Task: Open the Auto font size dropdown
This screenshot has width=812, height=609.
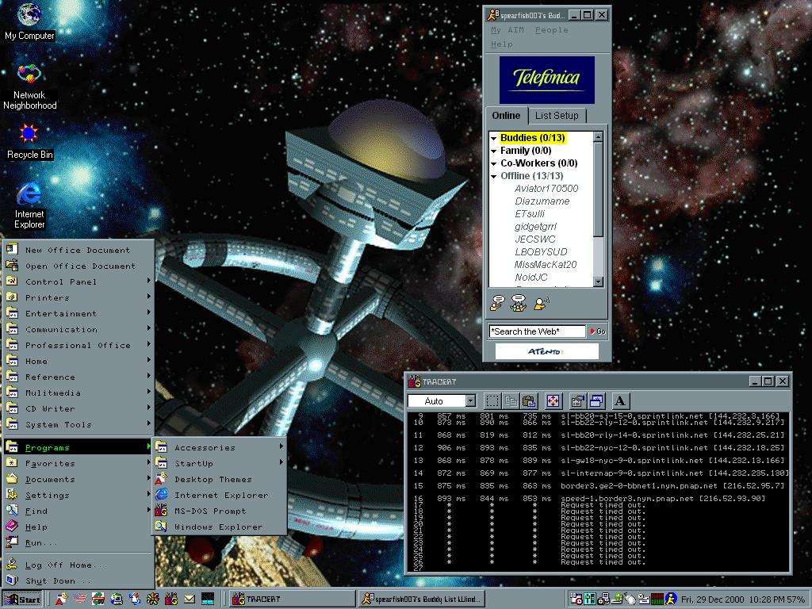Action: click(x=470, y=401)
